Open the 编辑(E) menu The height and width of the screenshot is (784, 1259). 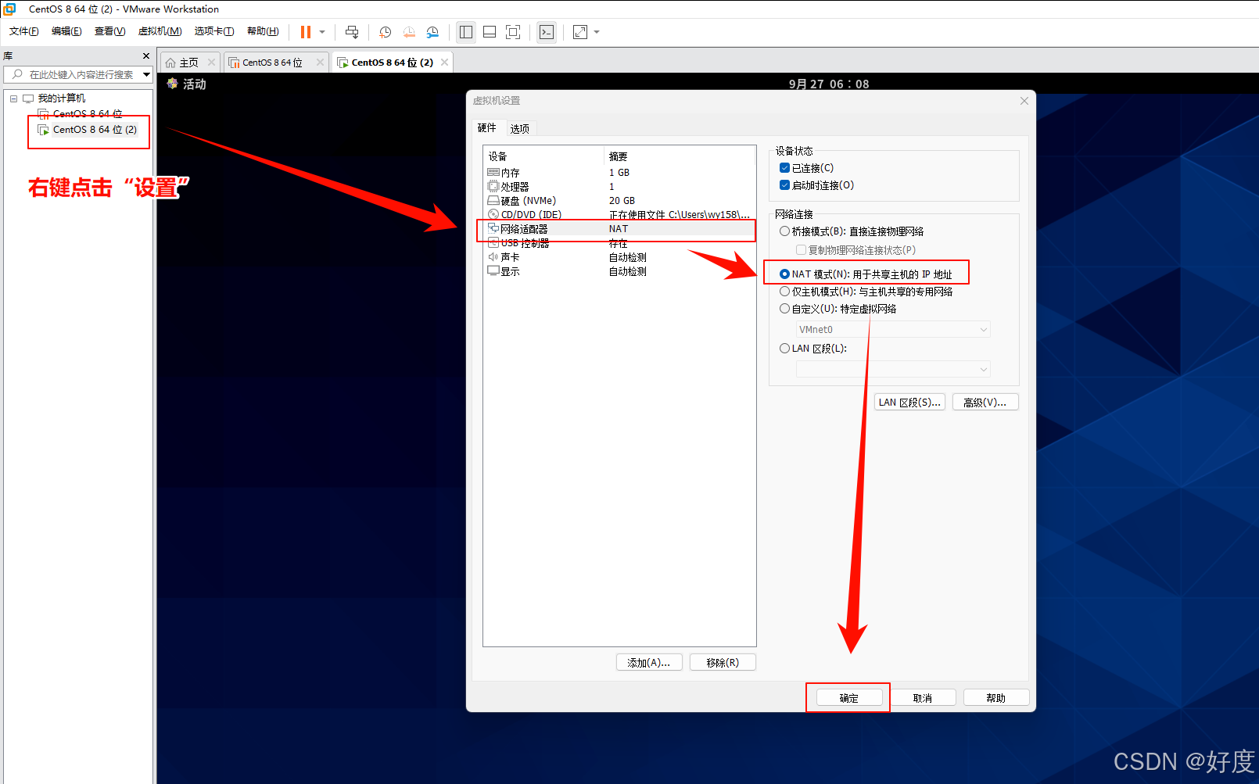coord(66,31)
